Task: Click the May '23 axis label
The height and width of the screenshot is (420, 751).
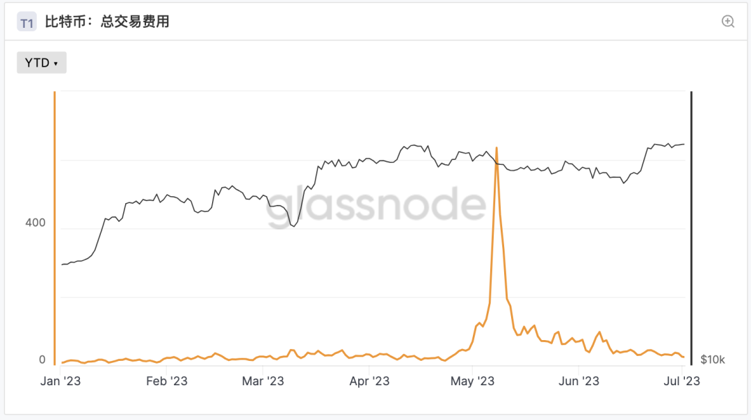Action: click(472, 381)
